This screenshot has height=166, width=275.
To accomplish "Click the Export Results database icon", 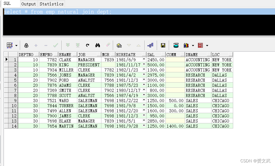I will pyautogui.click(x=176, y=45).
